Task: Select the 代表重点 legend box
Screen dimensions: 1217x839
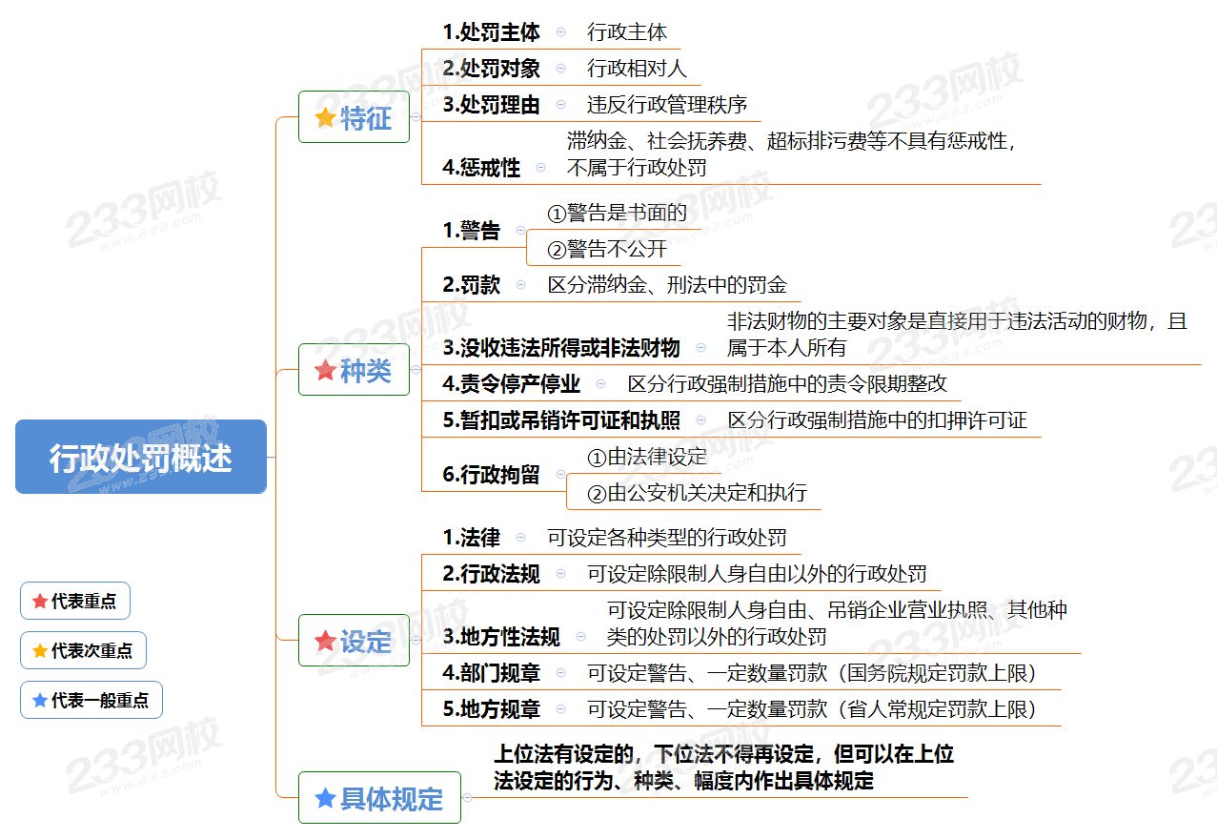Action: (x=75, y=601)
